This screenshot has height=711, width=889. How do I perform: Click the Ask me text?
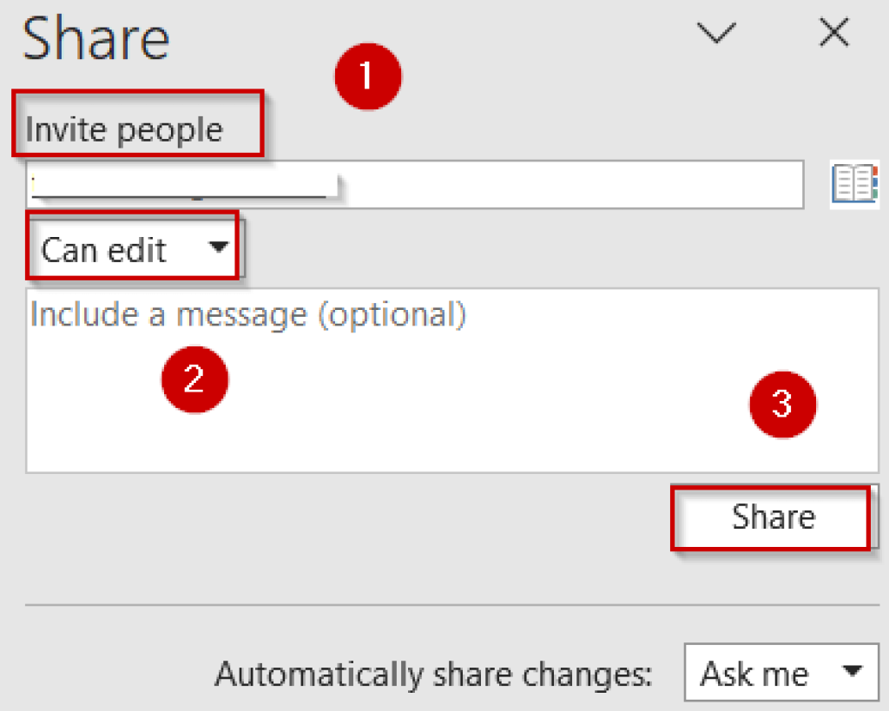tap(754, 674)
